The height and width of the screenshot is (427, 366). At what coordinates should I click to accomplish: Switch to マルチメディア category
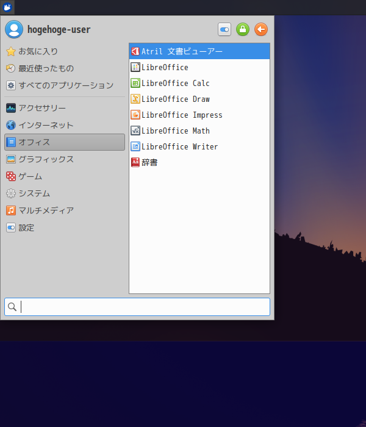pyautogui.click(x=65, y=210)
